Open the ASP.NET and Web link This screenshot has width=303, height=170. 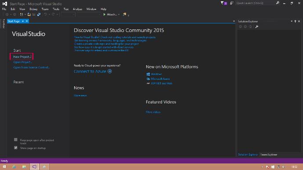point(161,83)
